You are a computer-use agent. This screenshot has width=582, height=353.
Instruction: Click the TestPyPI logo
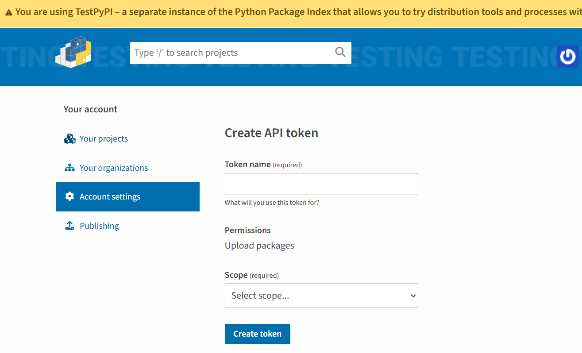[x=73, y=53]
